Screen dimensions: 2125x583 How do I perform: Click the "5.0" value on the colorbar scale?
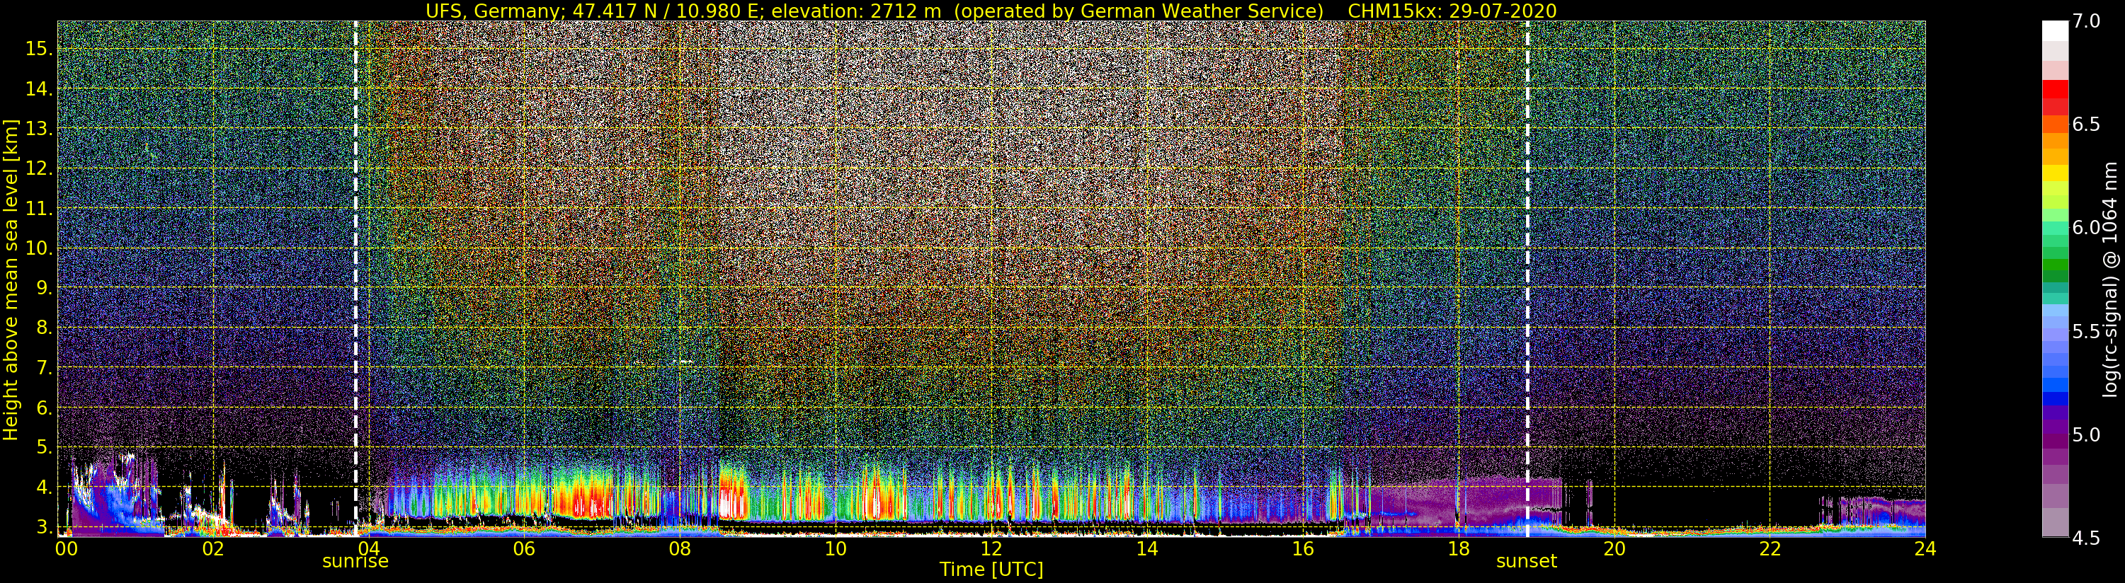[x=2087, y=434]
